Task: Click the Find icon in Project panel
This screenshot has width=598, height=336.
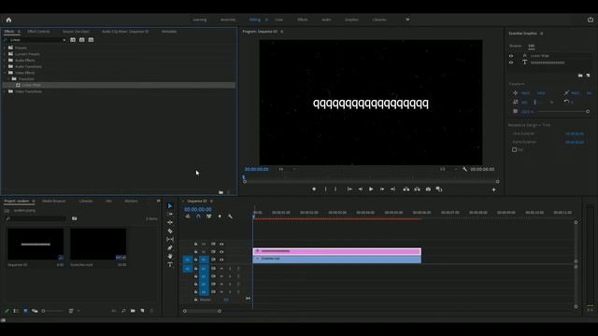Action: pos(123,311)
